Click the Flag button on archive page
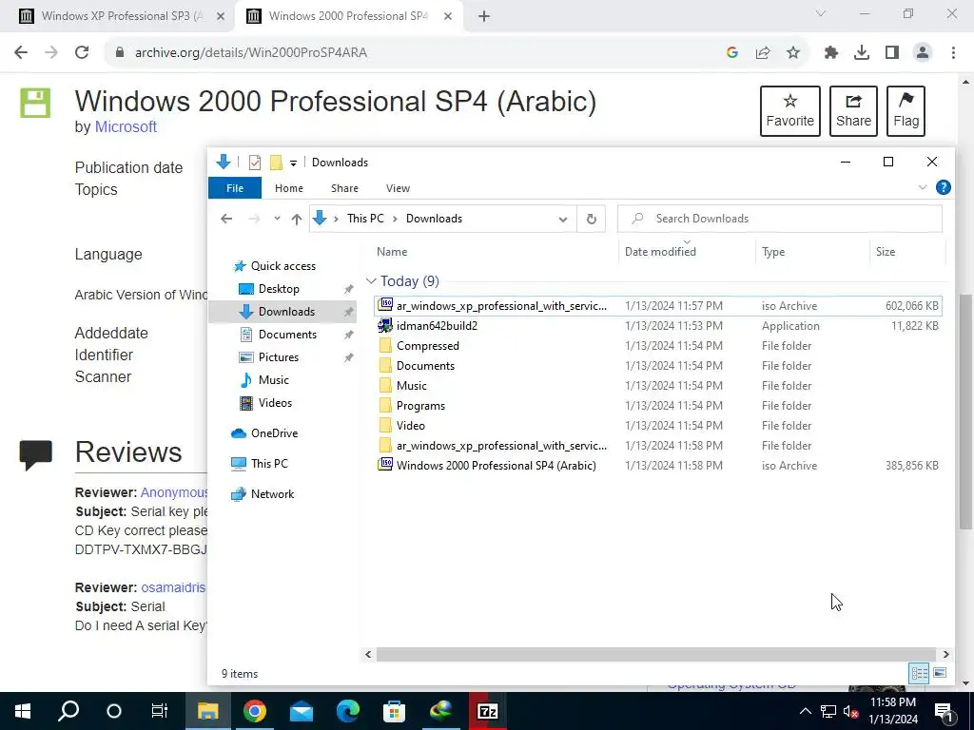This screenshot has width=974, height=730. tap(906, 111)
